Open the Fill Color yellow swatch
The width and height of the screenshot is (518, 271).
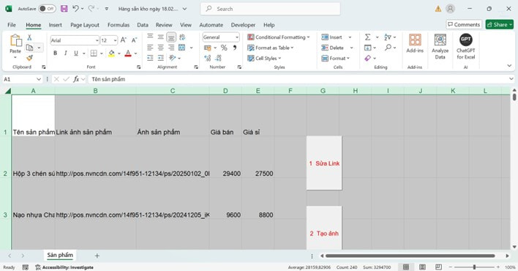[111, 53]
